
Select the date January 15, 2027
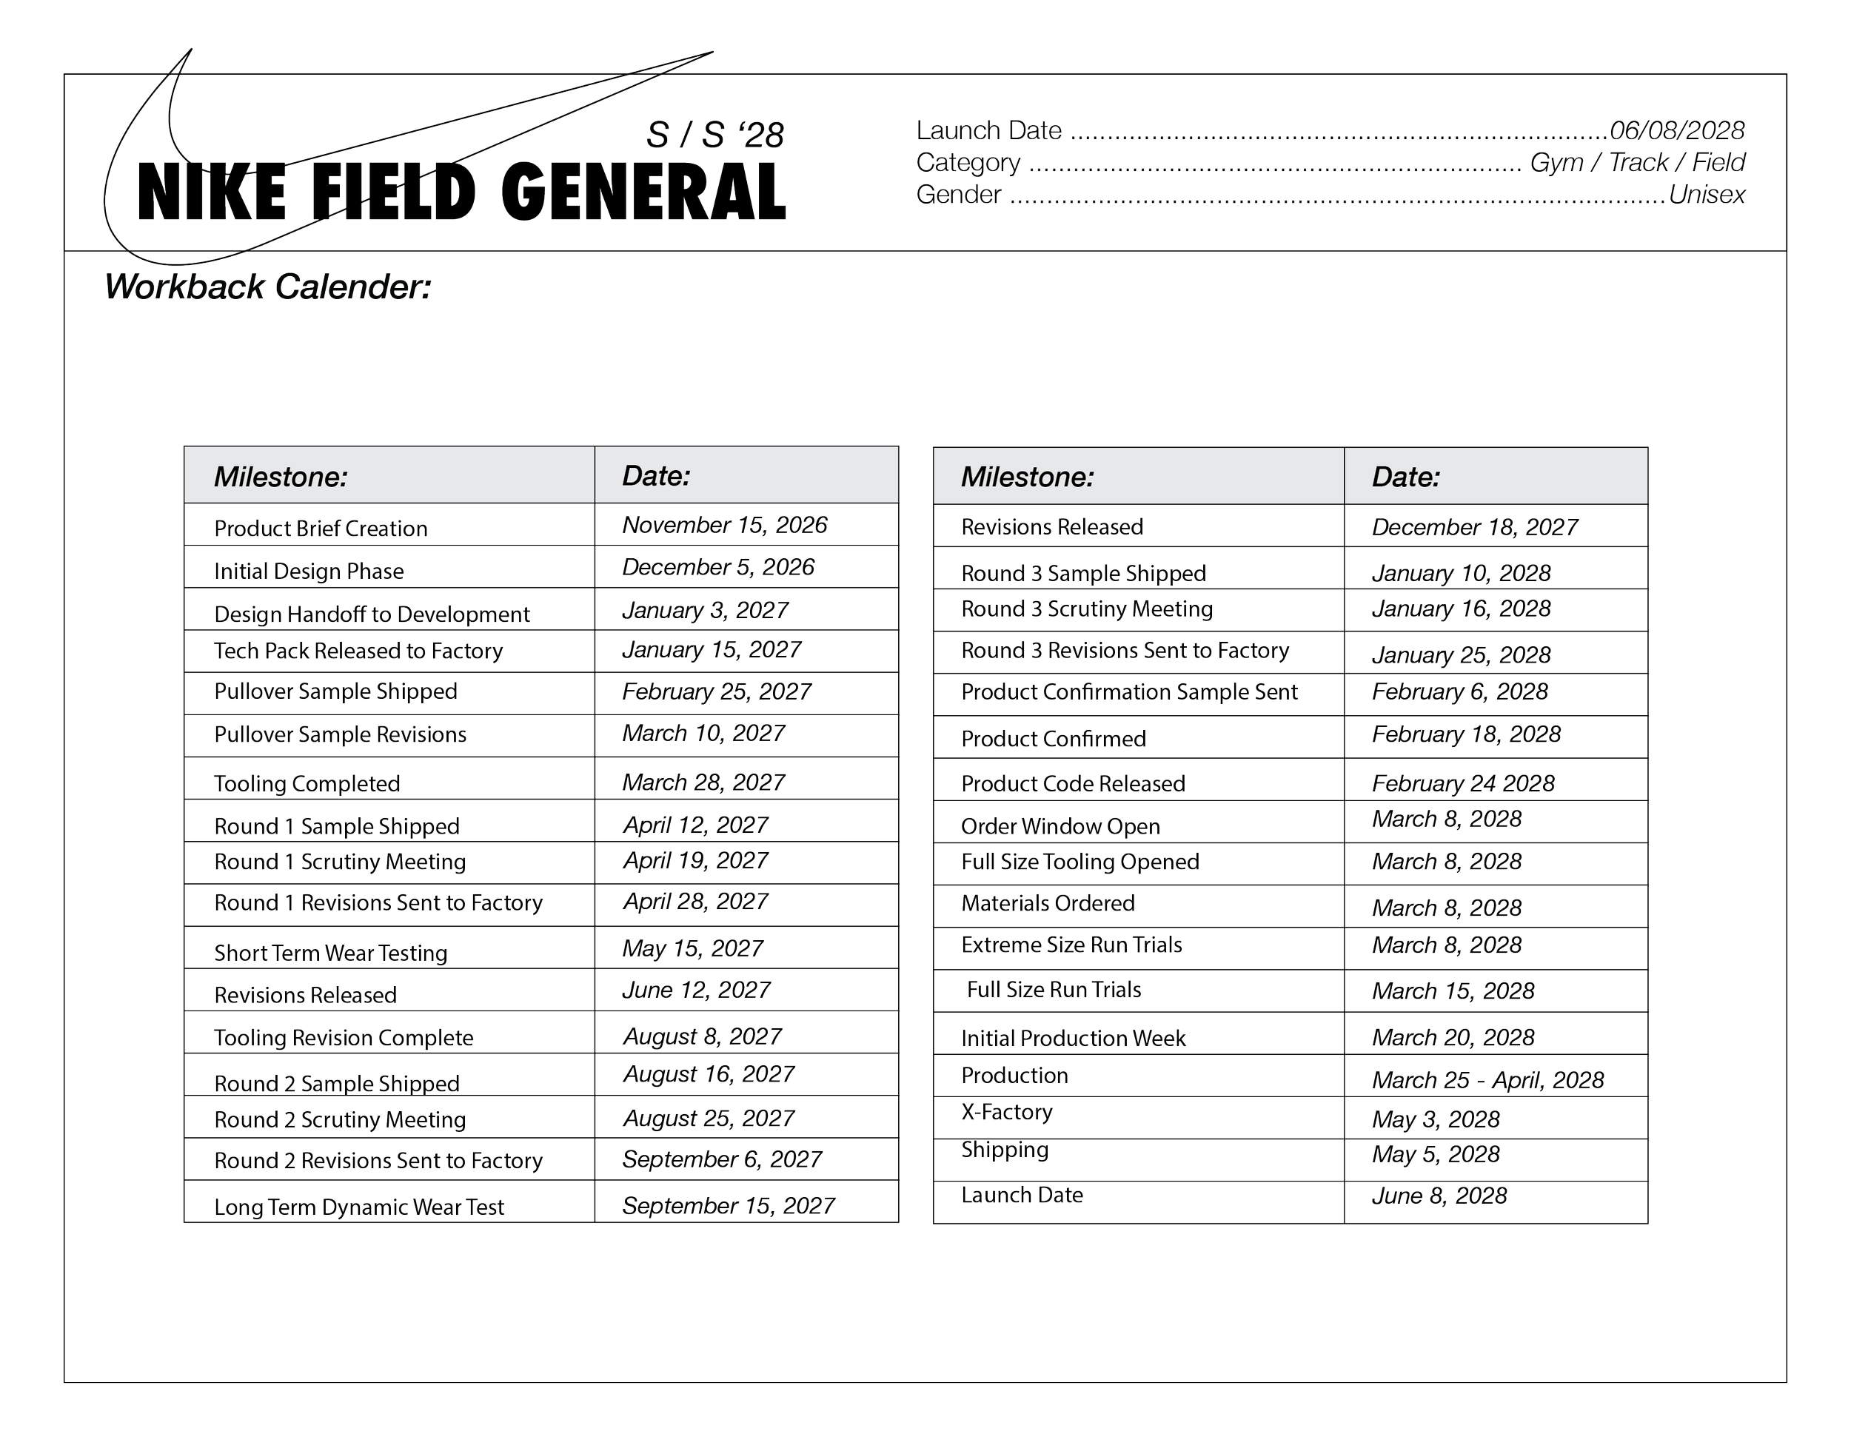[x=712, y=650]
